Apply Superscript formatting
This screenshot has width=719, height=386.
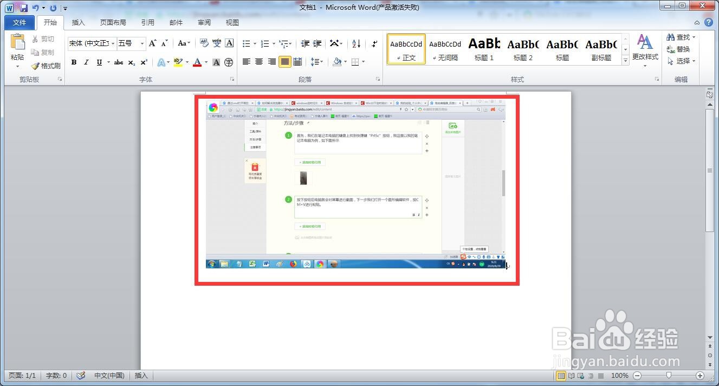pos(144,62)
